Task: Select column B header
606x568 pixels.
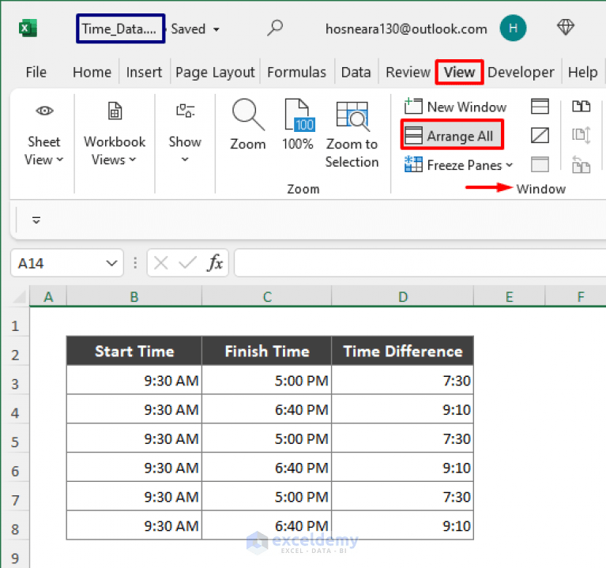Action: coord(134,297)
